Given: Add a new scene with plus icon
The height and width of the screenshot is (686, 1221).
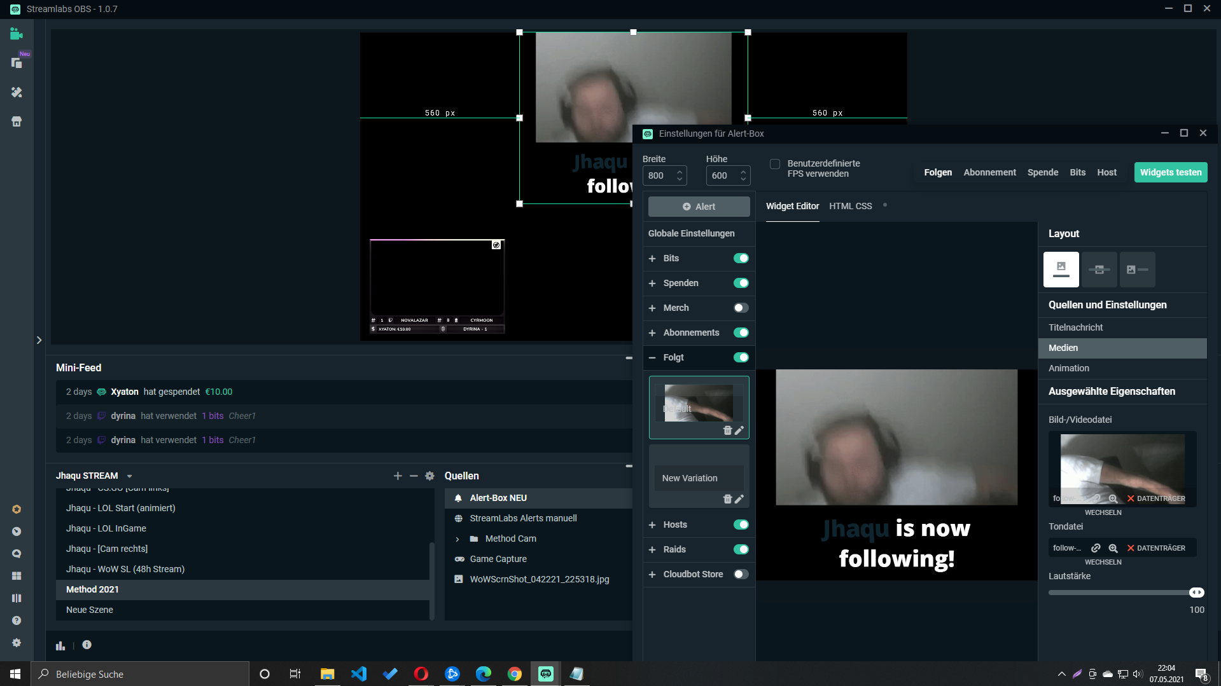Looking at the screenshot, I should pyautogui.click(x=398, y=476).
